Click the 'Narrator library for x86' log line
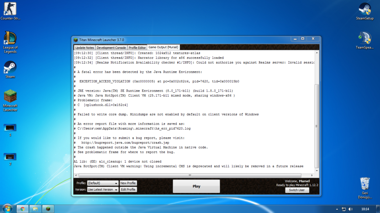The width and height of the screenshot is (380, 213). (x=149, y=58)
